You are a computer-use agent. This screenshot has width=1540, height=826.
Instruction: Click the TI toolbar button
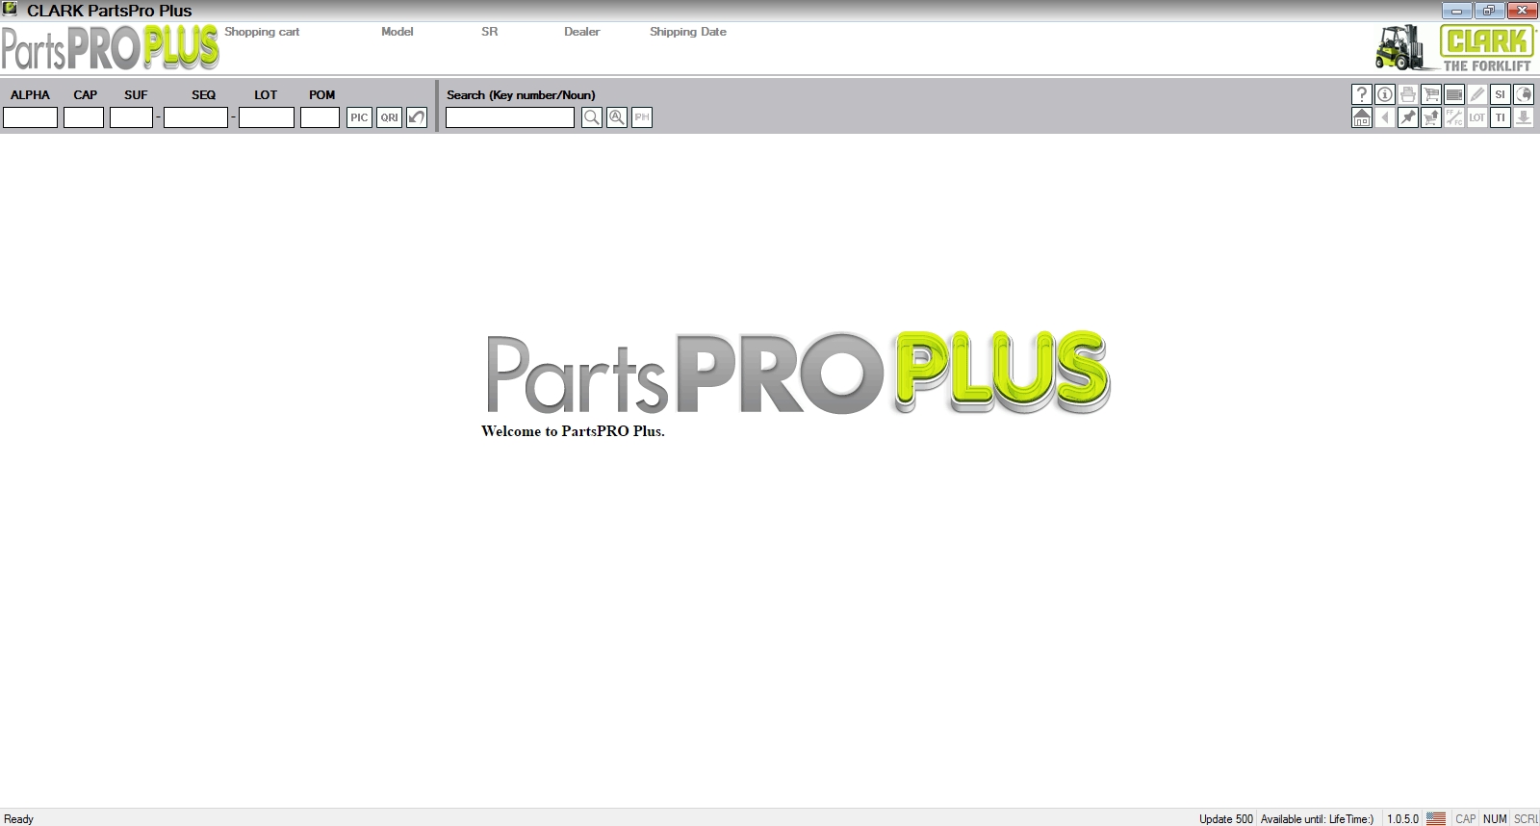[x=1501, y=117]
